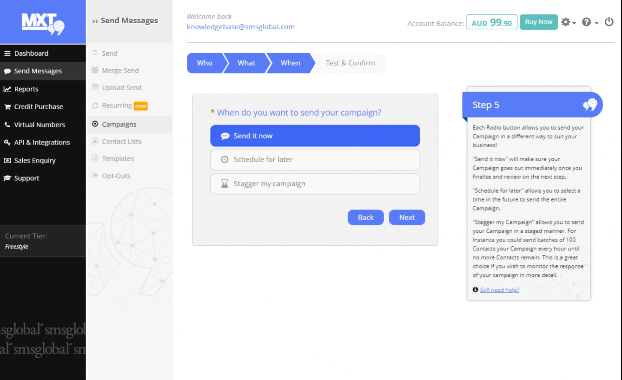This screenshot has height=380, width=622.
Task: Click the power logout icon
Action: (x=609, y=22)
